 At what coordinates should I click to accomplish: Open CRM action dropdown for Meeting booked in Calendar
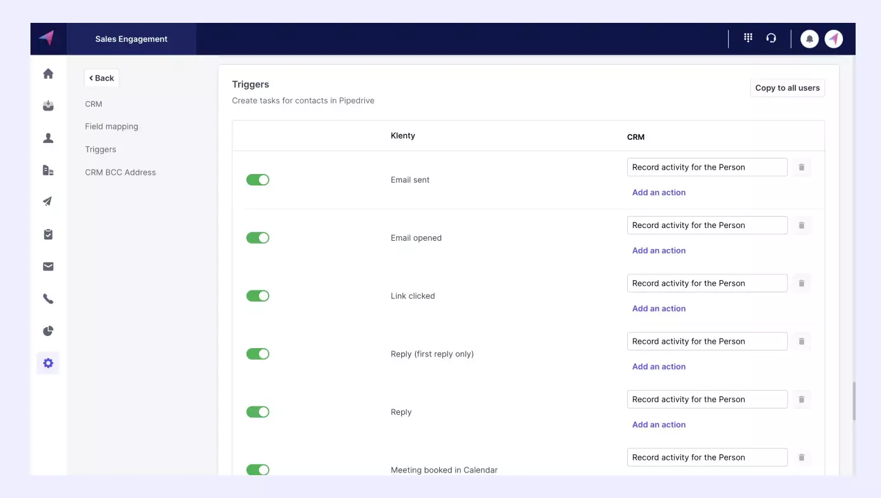(x=707, y=457)
